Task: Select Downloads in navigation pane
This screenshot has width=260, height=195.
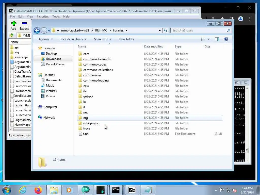Action: coord(53,59)
